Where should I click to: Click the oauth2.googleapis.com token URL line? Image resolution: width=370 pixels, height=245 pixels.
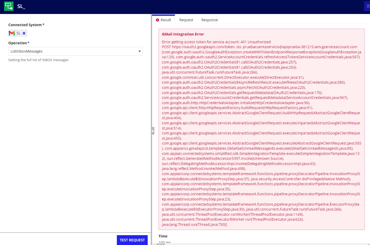coord(259,47)
